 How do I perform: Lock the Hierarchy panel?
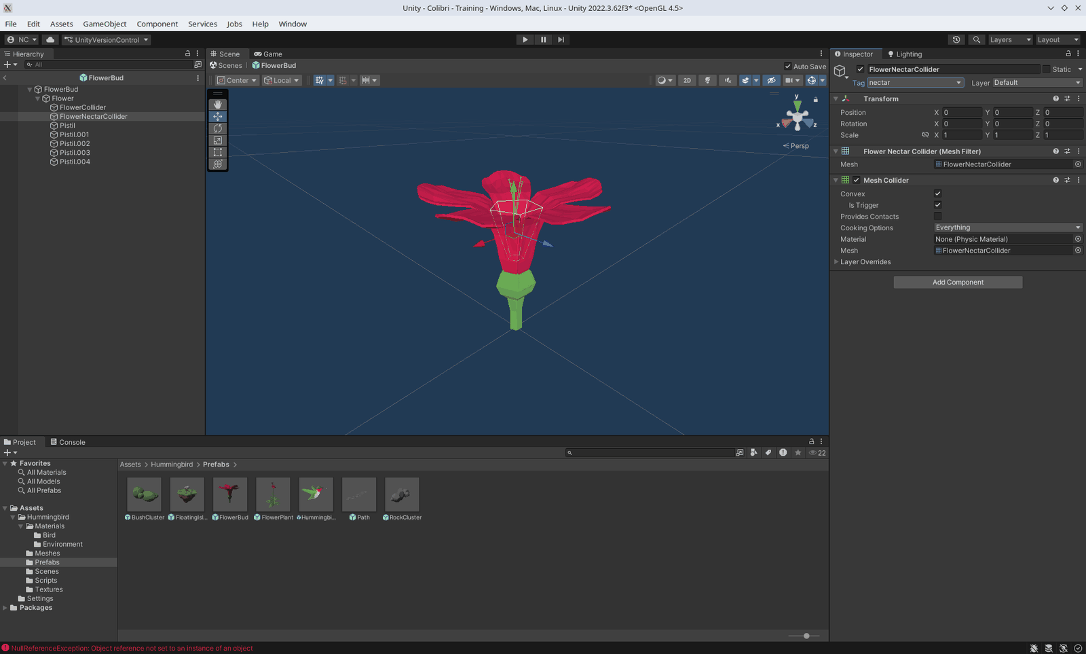click(x=188, y=54)
